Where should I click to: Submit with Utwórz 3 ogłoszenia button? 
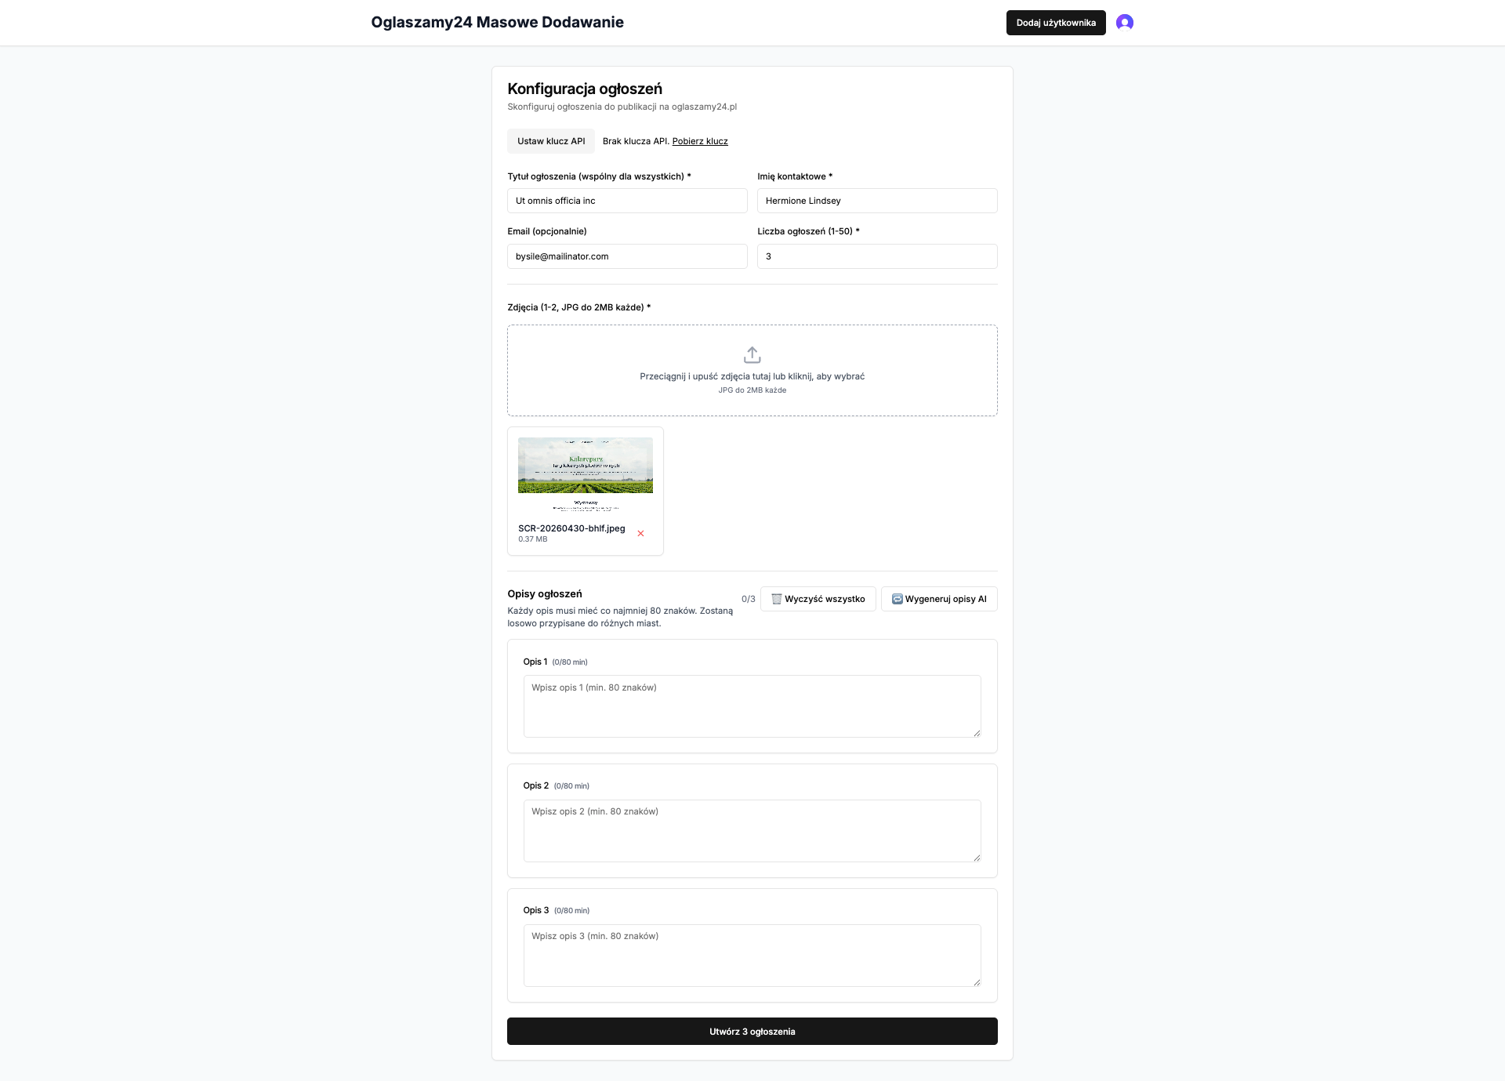[x=752, y=1032]
